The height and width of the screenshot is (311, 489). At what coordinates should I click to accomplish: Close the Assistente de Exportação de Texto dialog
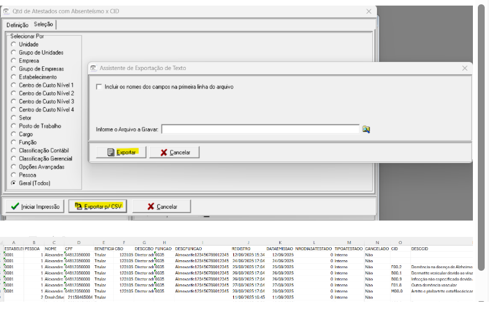tap(464, 68)
